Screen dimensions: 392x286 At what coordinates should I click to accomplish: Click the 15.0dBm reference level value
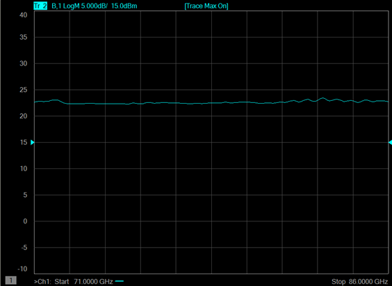click(124, 6)
